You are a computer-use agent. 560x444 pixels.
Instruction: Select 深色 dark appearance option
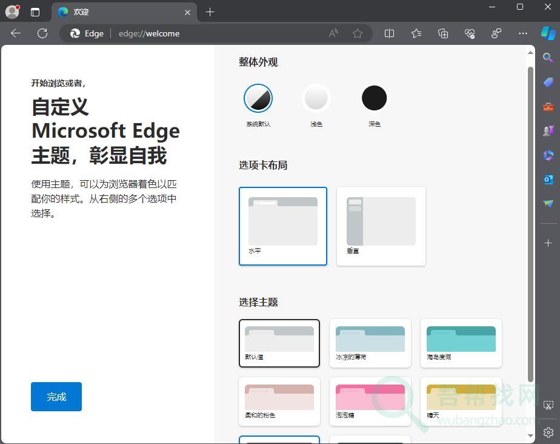pyautogui.click(x=374, y=98)
